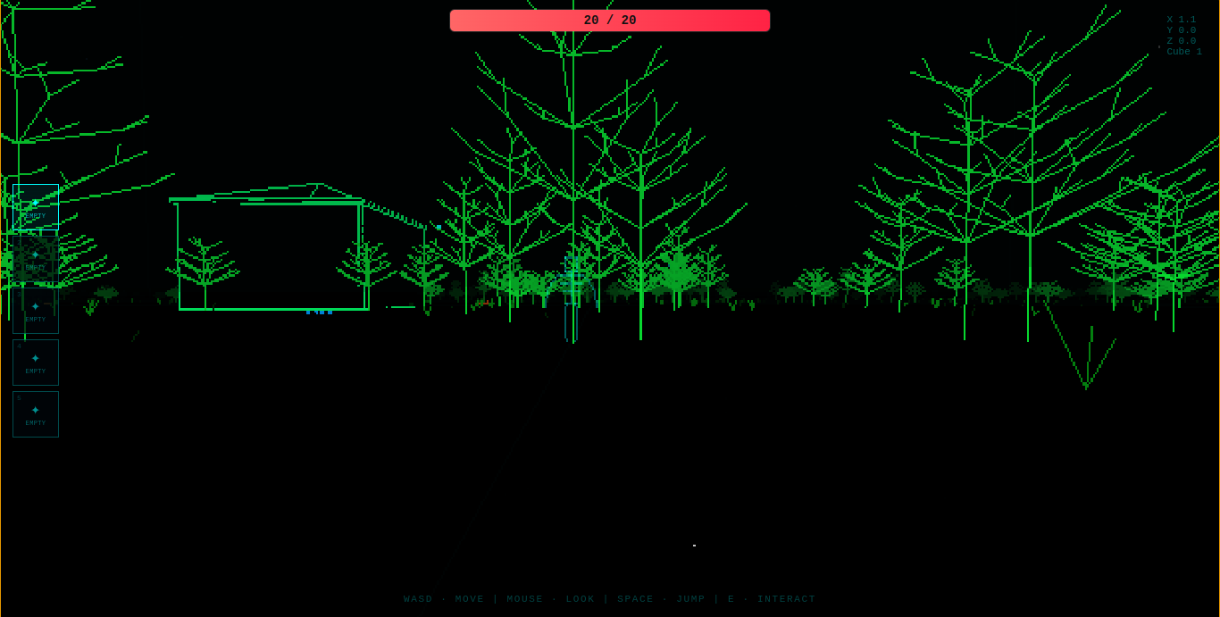1220x617 pixels.
Task: Click the blue object at the house base
Action: tap(319, 312)
